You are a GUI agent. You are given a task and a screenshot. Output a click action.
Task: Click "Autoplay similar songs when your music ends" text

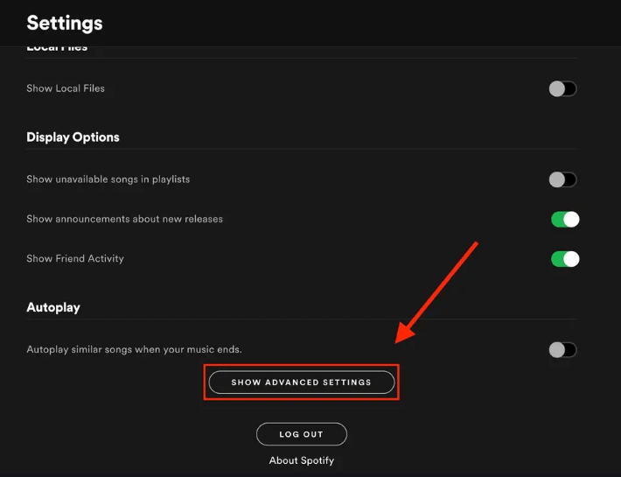pyautogui.click(x=134, y=349)
